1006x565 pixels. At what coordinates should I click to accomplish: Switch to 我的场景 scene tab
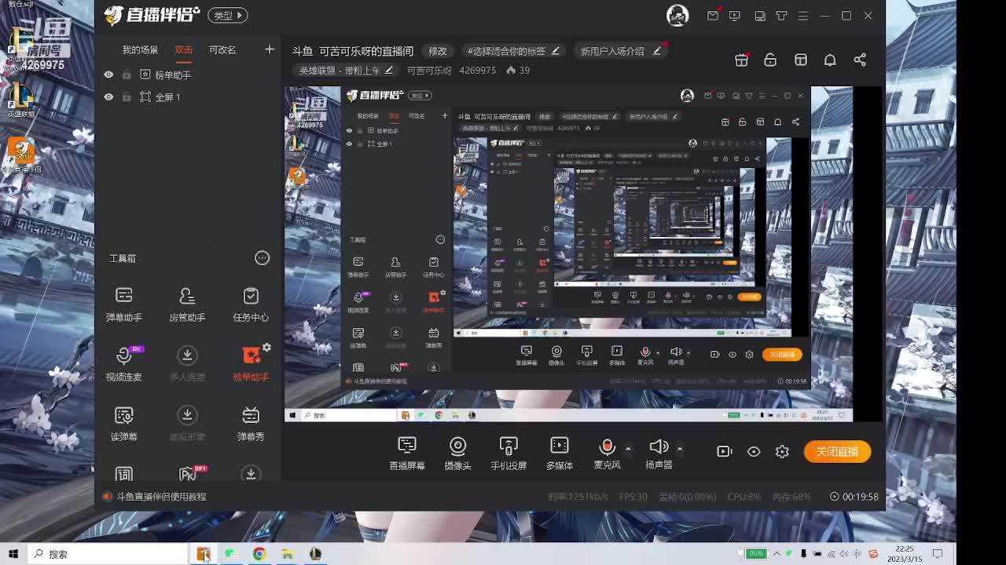click(140, 49)
